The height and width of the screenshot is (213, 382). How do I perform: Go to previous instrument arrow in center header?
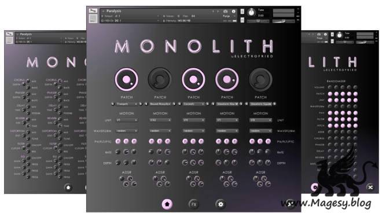point(213,11)
